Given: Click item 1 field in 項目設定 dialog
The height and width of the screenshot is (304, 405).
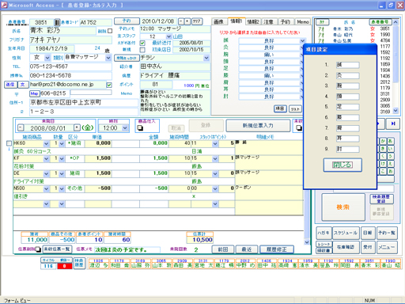Looking at the screenshot, I should (x=347, y=65).
